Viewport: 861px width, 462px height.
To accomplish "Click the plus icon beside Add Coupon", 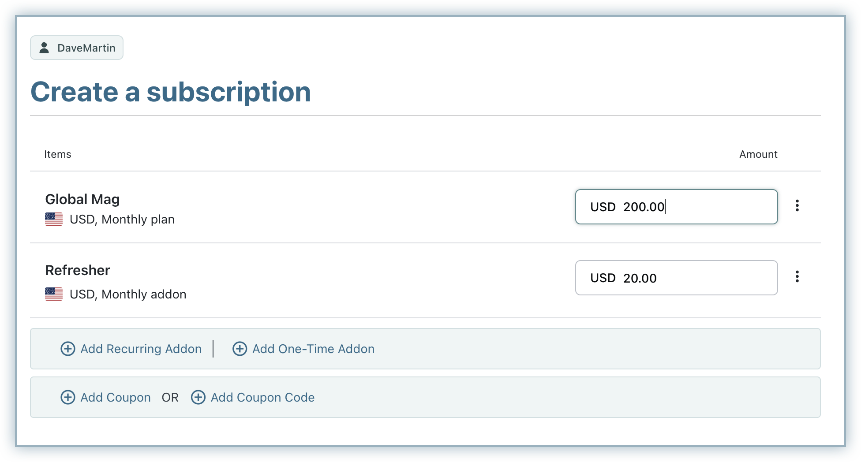I will 67,397.
